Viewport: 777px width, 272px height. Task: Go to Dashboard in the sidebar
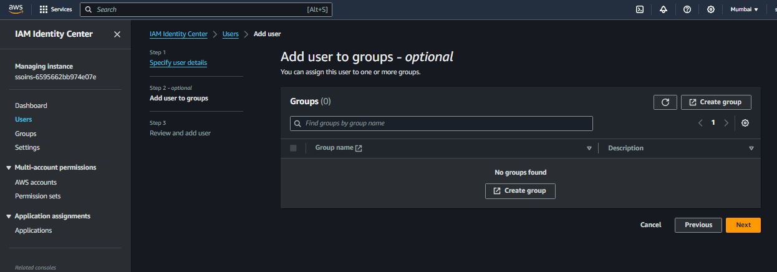31,105
